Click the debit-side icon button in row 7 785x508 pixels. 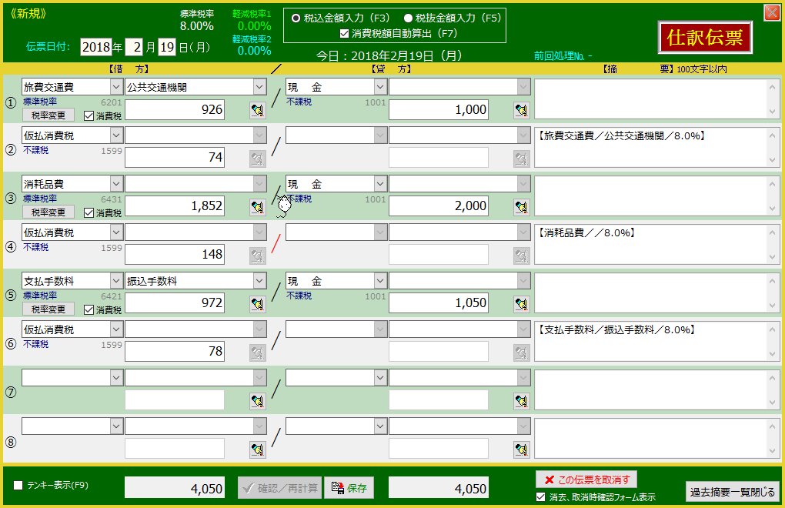pos(257,400)
